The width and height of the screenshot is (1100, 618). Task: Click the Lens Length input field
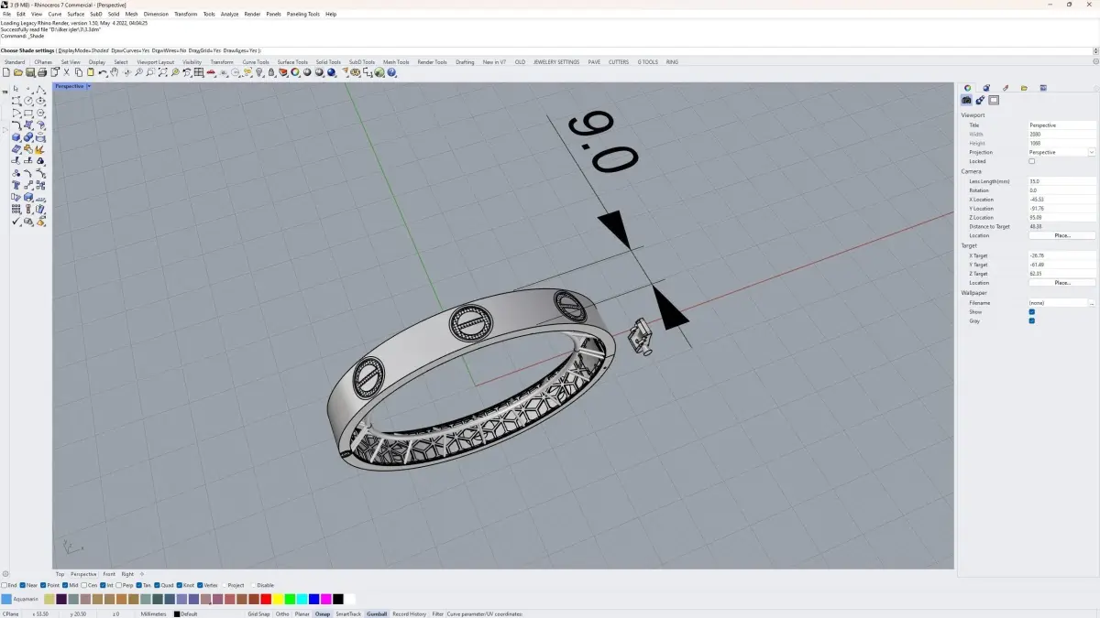click(x=1061, y=181)
